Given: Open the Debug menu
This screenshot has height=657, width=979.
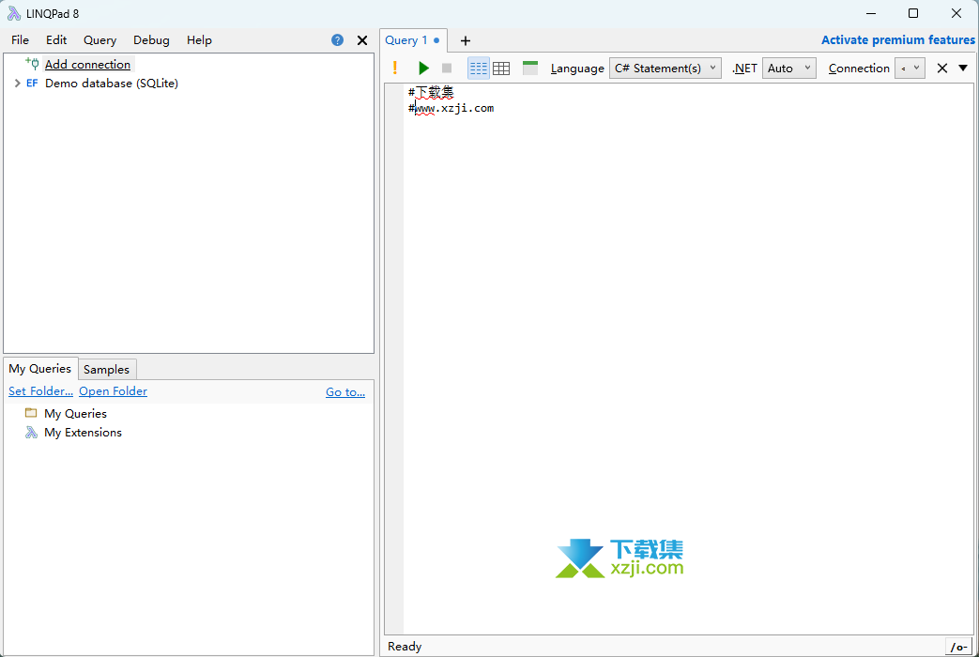Looking at the screenshot, I should [x=151, y=40].
